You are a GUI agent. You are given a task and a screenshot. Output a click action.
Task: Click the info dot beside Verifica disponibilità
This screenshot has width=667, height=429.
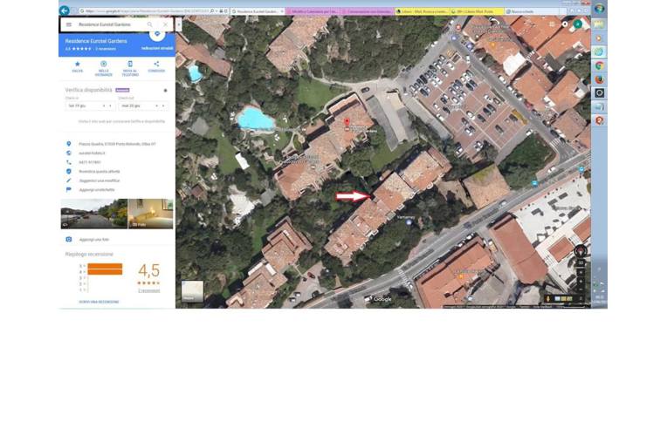166,91
